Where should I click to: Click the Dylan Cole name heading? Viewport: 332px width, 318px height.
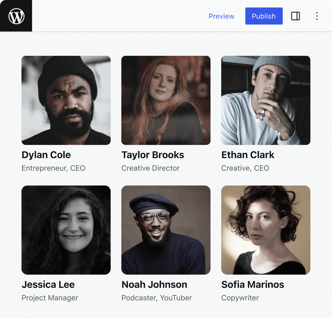click(46, 155)
